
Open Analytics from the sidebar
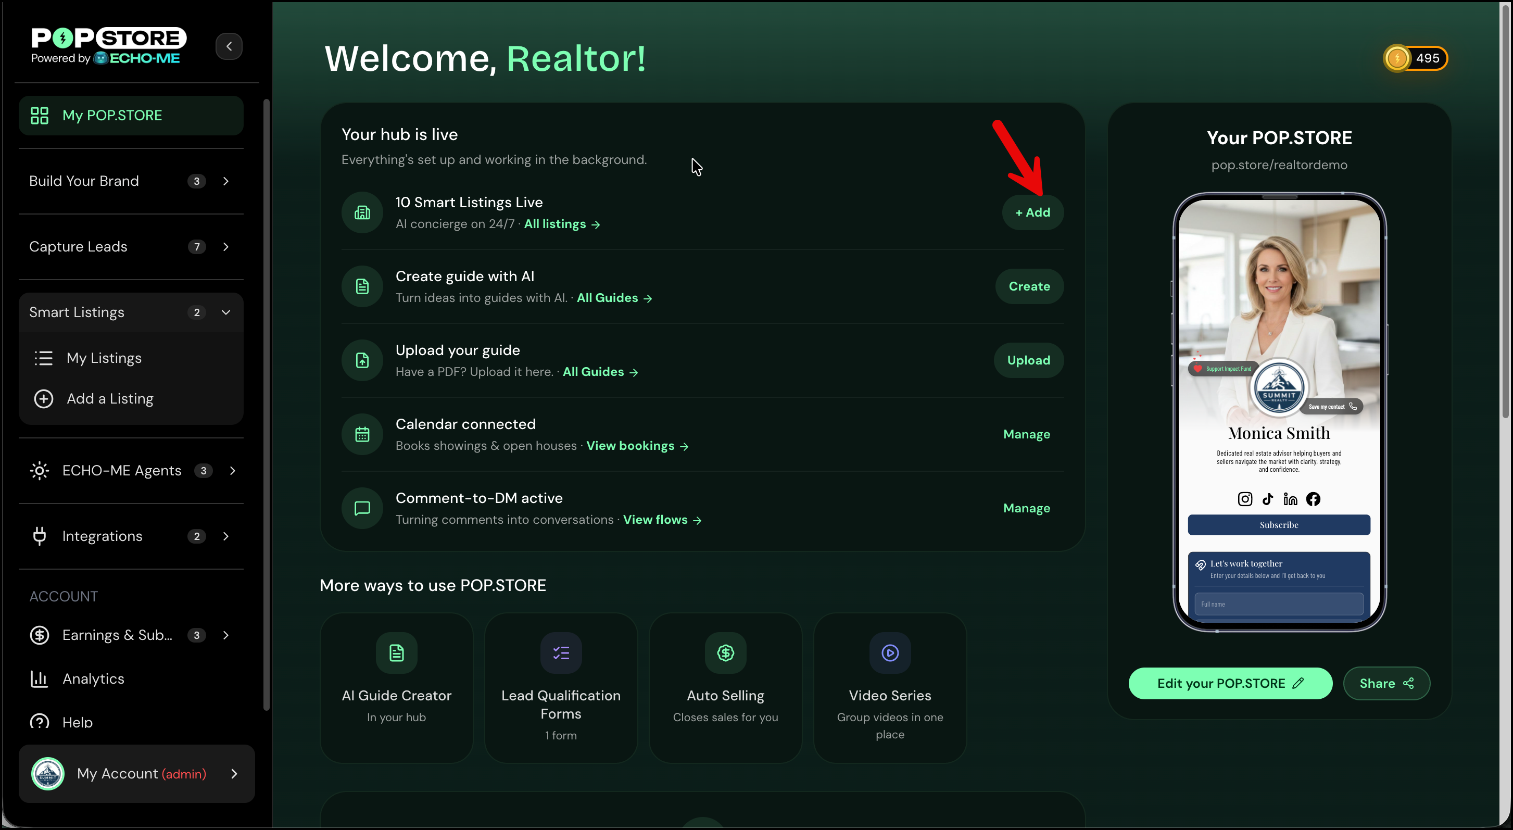click(93, 679)
